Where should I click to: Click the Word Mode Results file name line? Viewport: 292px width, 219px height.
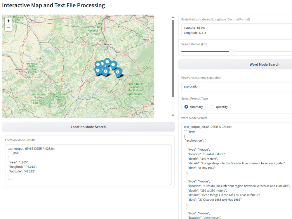pyautogui.click(x=208, y=127)
